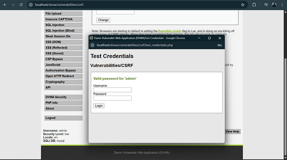Click 'Security Level: low' status text
Image resolution: width=287 pixels, height=160 pixels.
[56, 134]
